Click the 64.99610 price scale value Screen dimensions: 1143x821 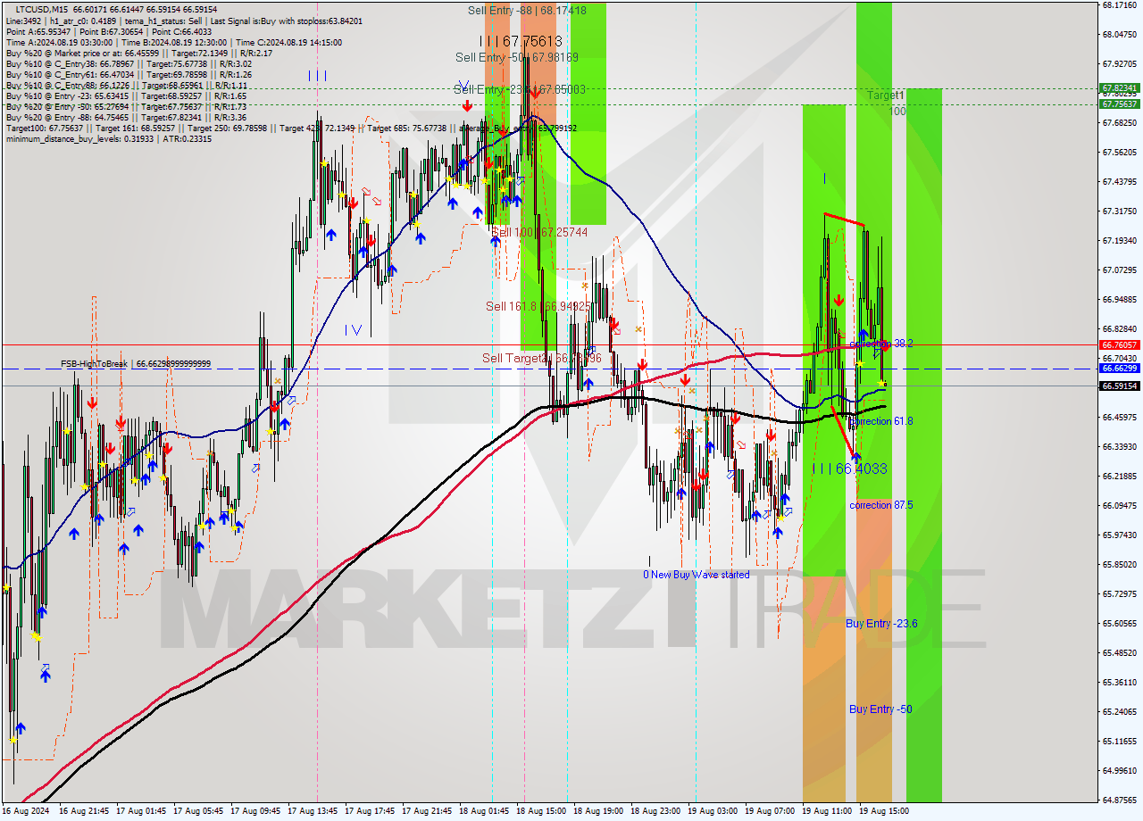[x=1119, y=770]
